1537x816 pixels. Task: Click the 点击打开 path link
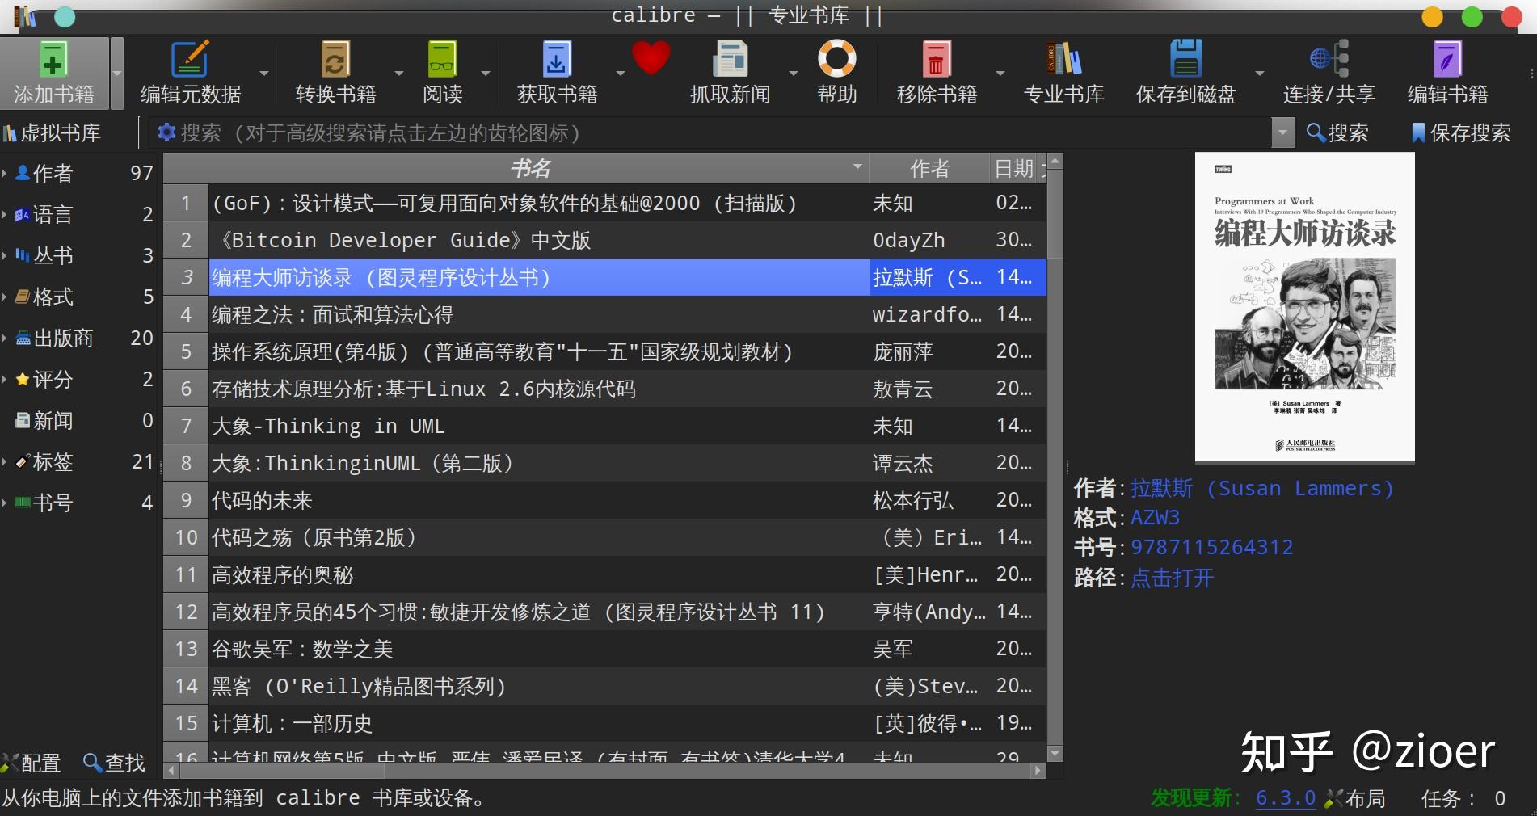1172,578
